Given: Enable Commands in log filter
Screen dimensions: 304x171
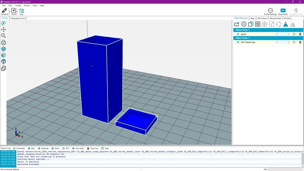Looking at the screenshot, I should point(14,148).
